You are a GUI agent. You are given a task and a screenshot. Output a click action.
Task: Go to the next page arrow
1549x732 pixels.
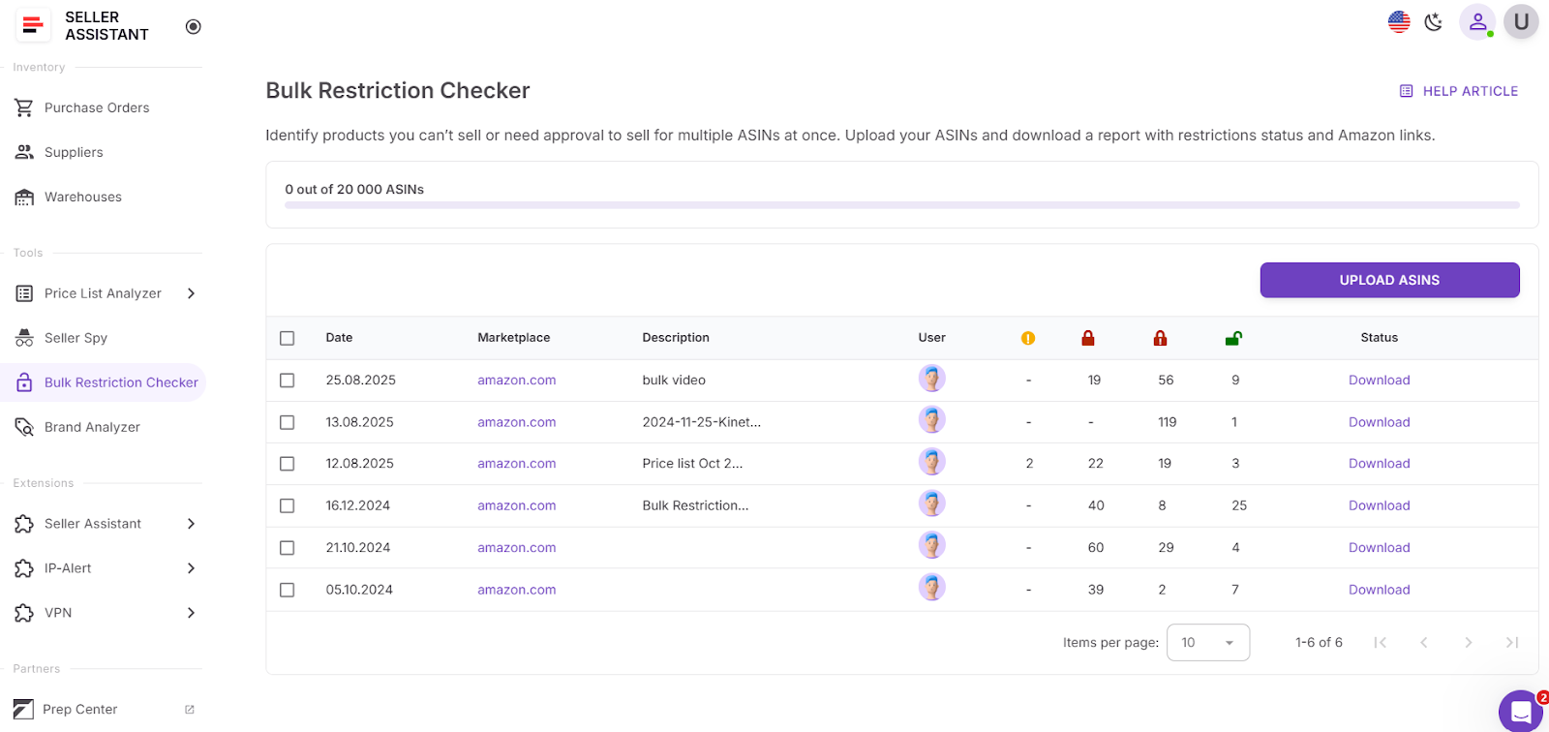1468,642
